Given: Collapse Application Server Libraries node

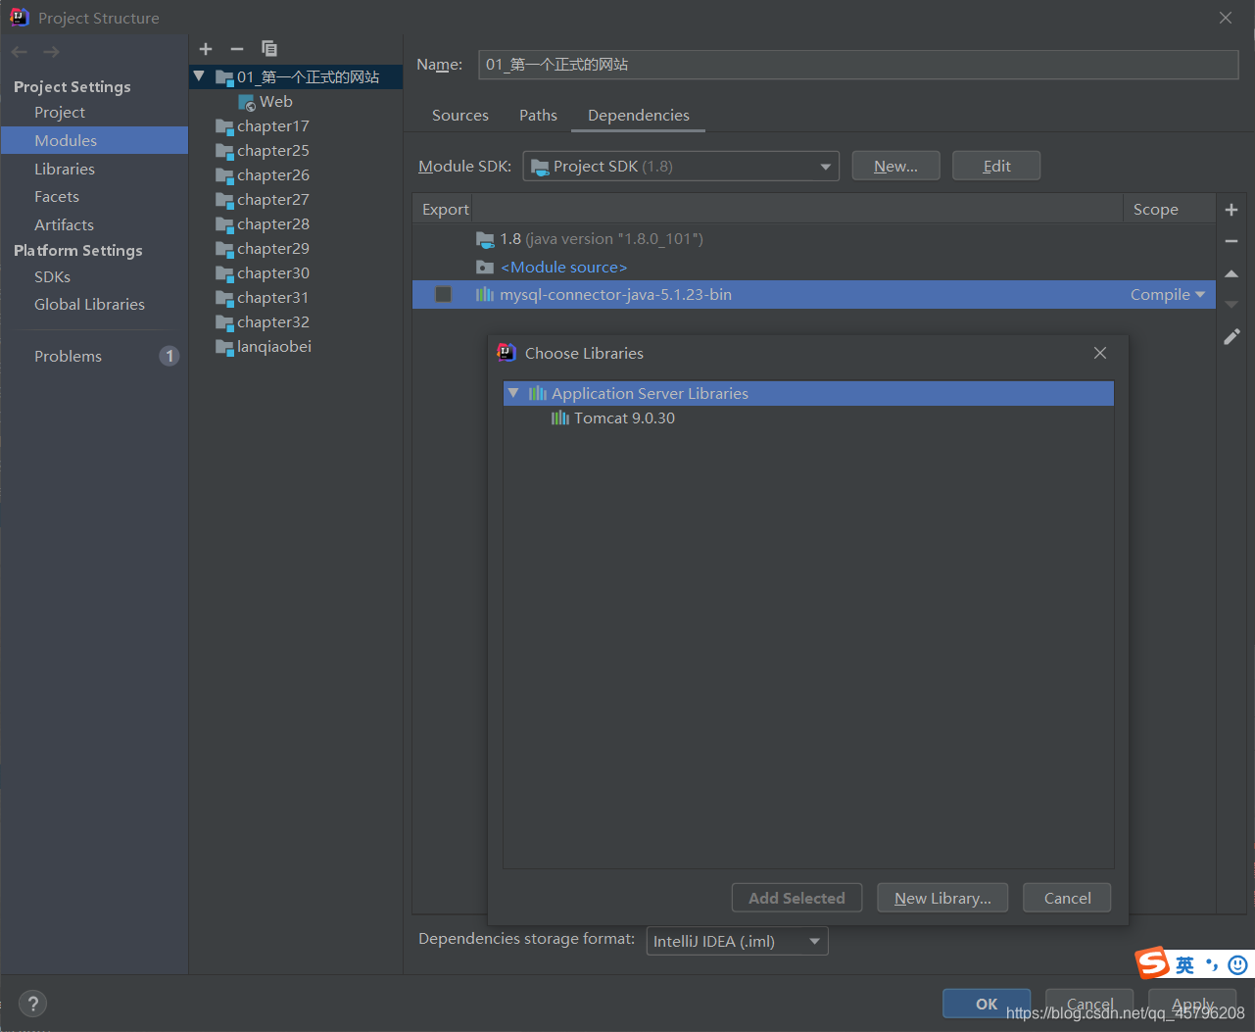Looking at the screenshot, I should 513,393.
